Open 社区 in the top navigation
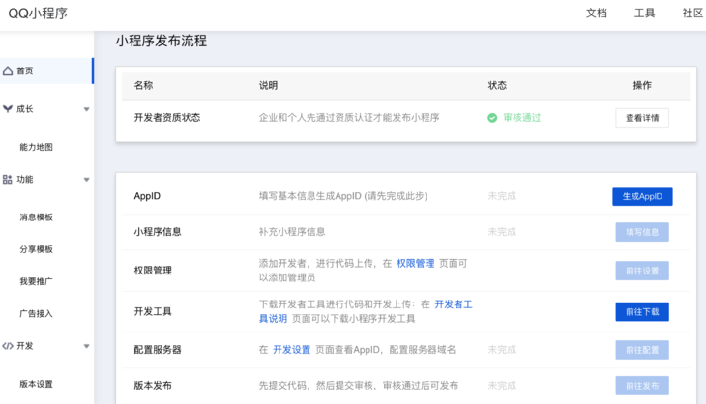Image resolution: width=706 pixels, height=404 pixels. [x=692, y=13]
